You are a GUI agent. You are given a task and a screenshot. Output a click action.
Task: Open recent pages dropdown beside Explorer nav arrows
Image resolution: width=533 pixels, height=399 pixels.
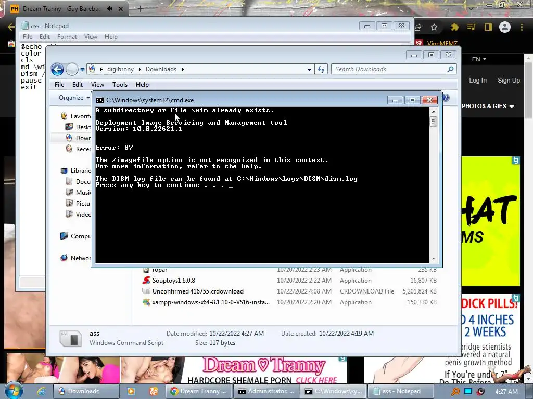click(x=82, y=69)
